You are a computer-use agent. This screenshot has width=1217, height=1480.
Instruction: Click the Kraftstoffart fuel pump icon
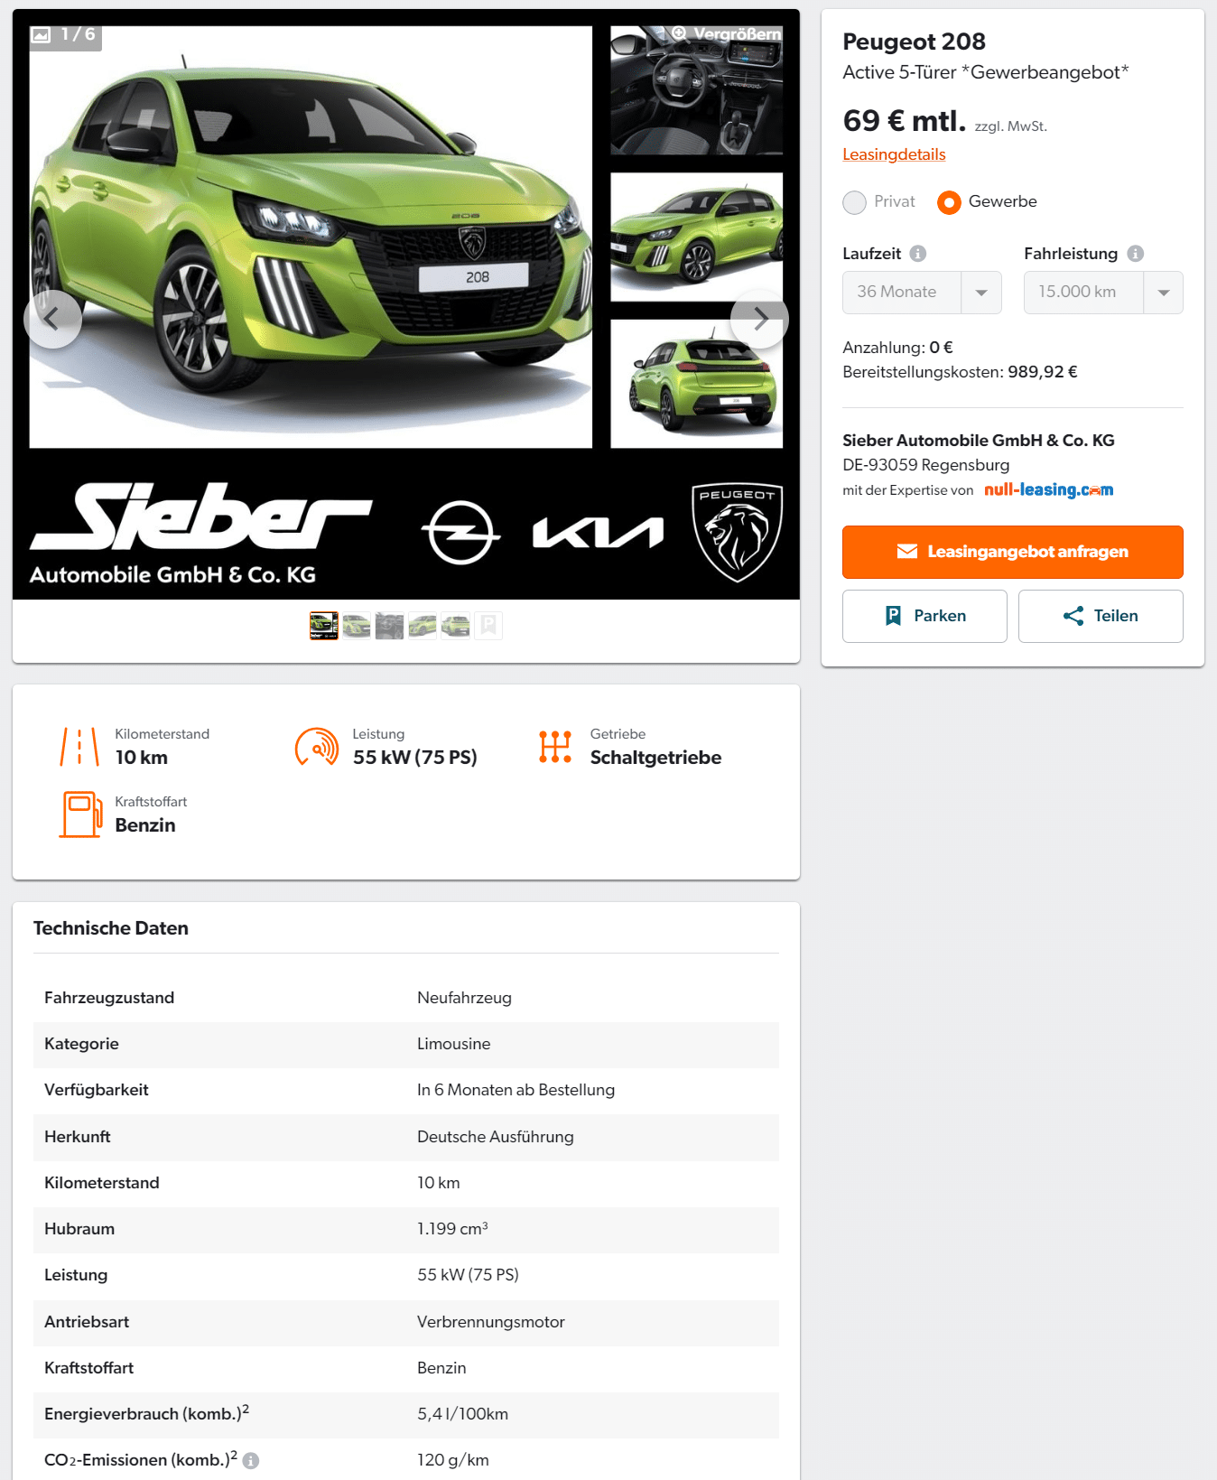81,814
